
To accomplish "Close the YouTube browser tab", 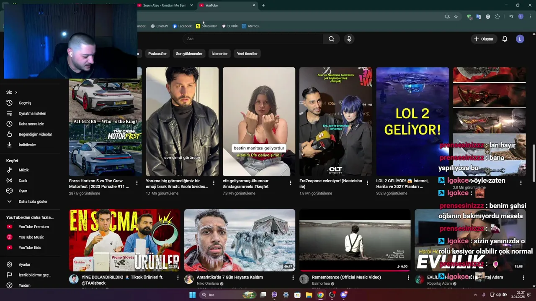I will click(254, 5).
